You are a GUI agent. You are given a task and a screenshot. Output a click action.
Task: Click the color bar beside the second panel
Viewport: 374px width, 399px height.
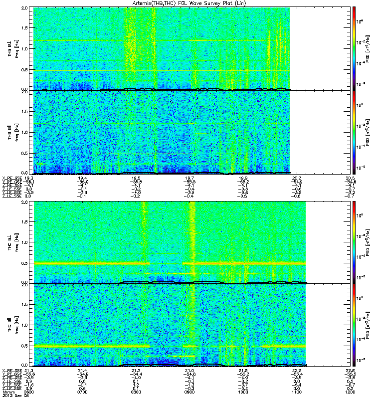[x=354, y=132]
